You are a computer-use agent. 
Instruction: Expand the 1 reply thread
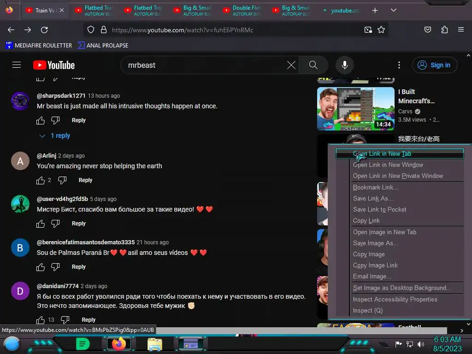pos(55,136)
